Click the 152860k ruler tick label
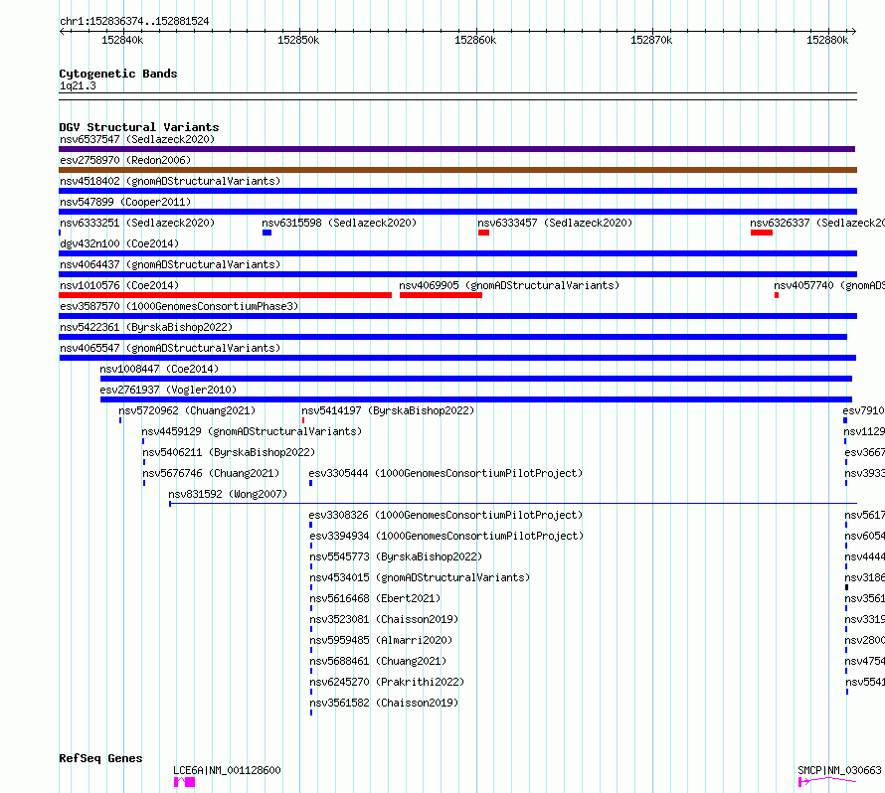 pos(475,40)
